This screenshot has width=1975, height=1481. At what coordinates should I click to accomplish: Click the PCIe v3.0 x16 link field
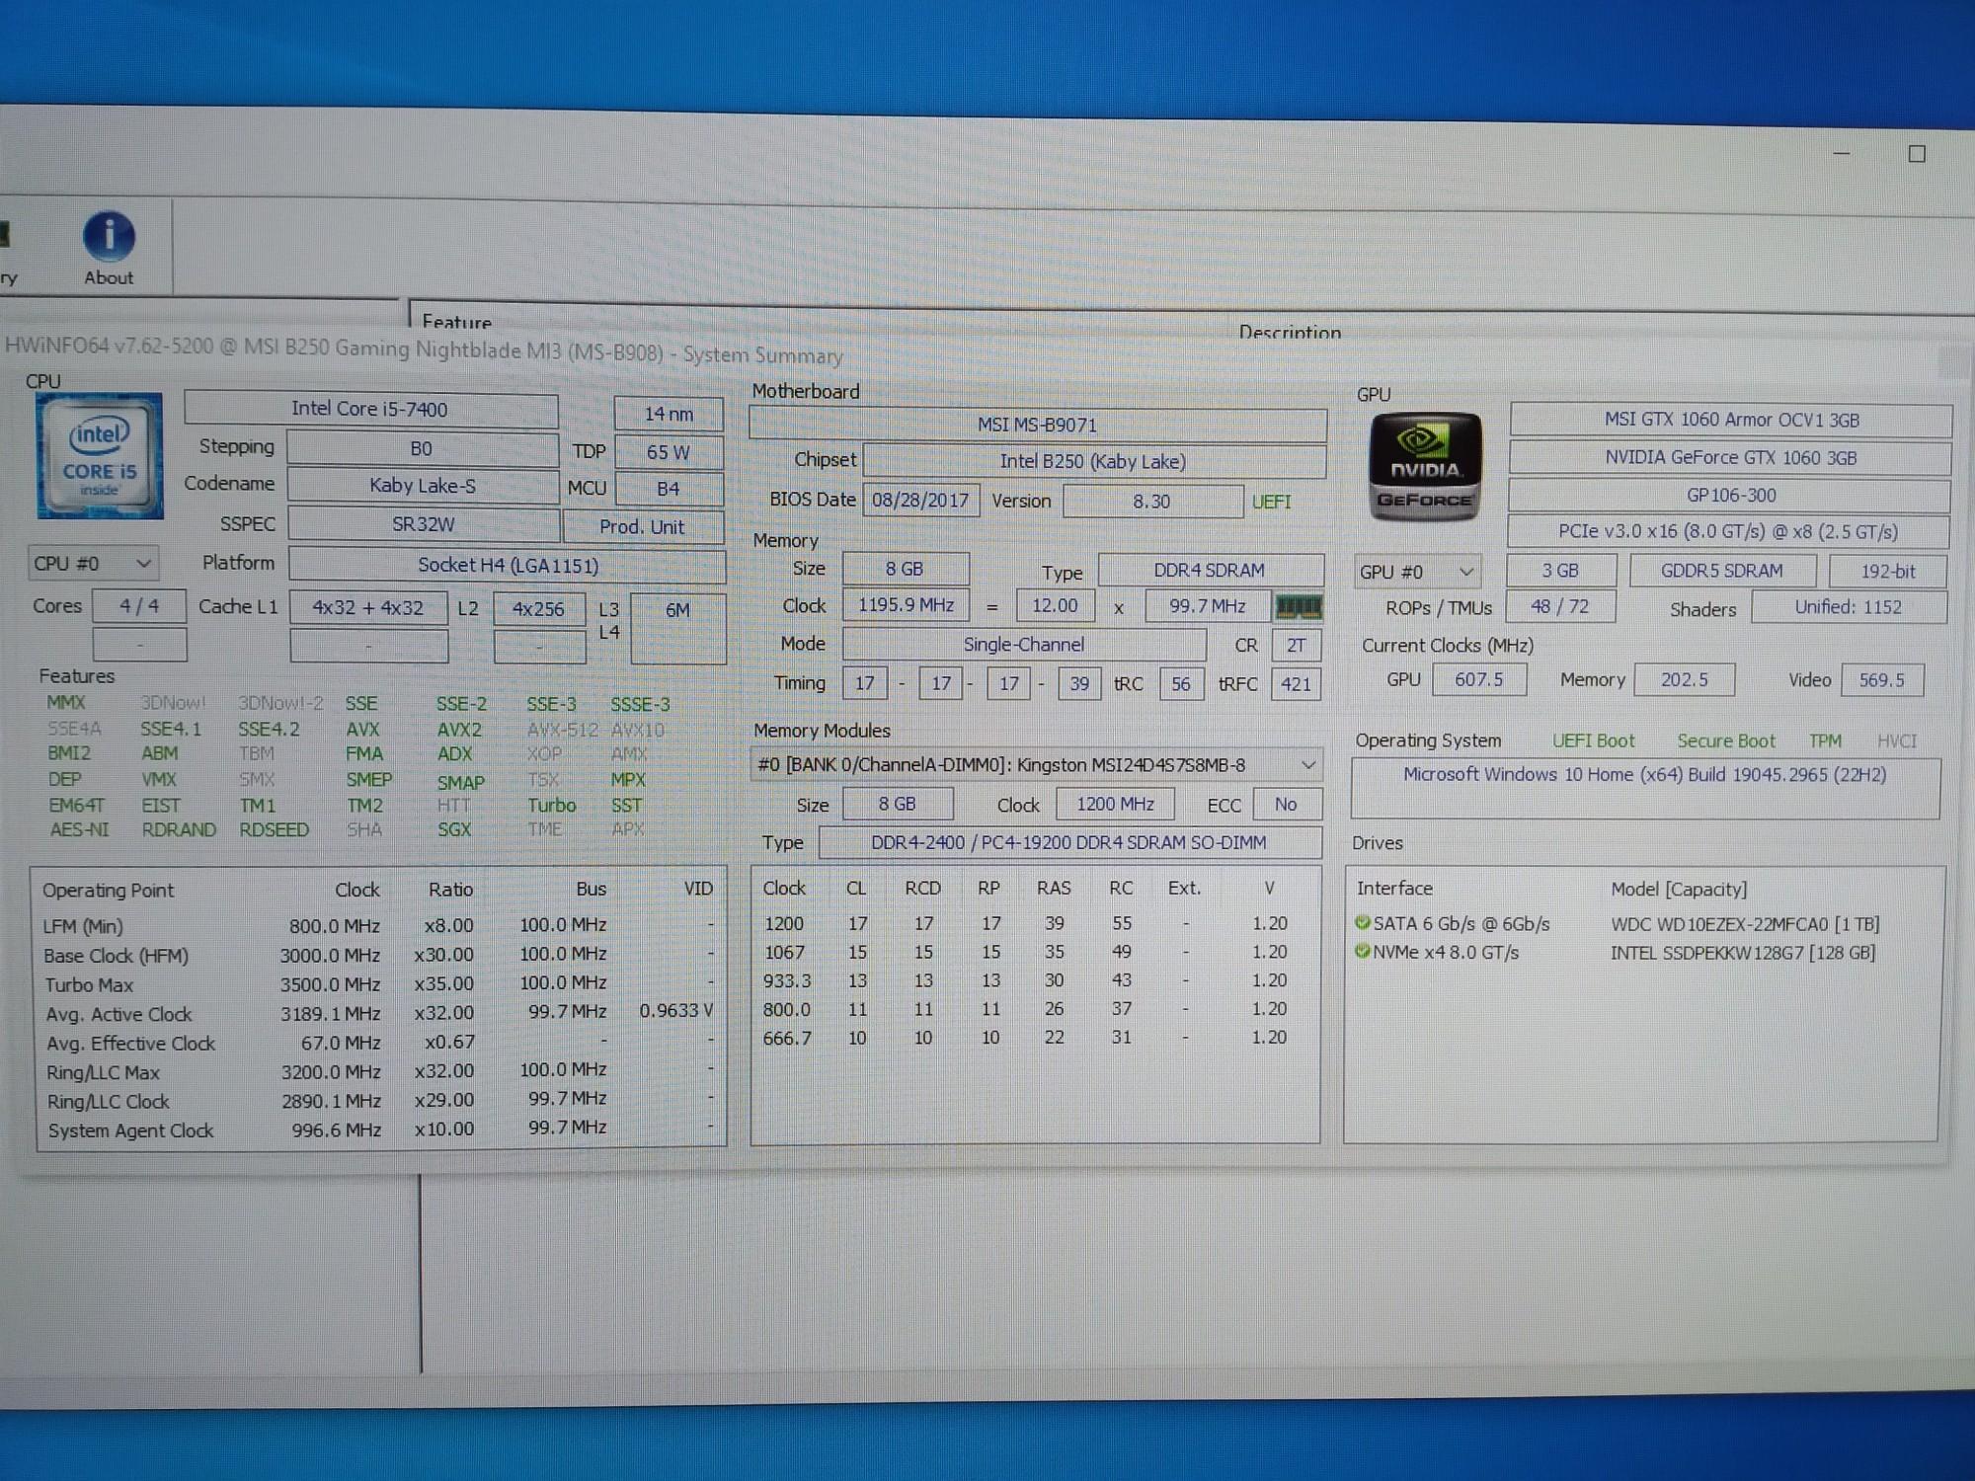click(1728, 531)
